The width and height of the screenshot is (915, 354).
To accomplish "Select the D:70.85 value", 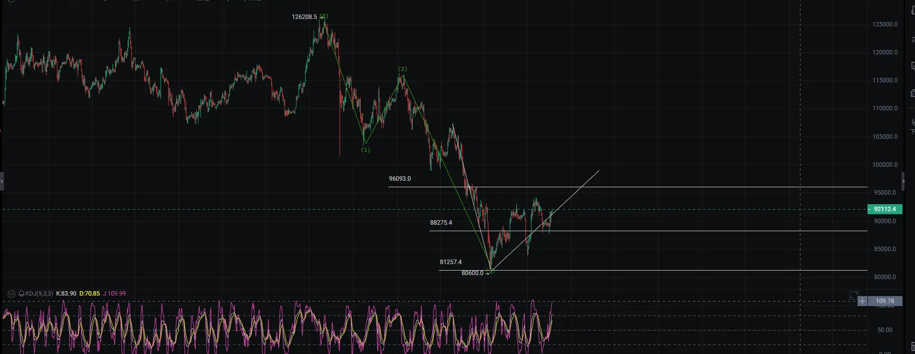I will [90, 294].
